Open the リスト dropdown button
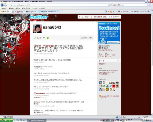Screen dimensions: 153x122 (84, 38)
